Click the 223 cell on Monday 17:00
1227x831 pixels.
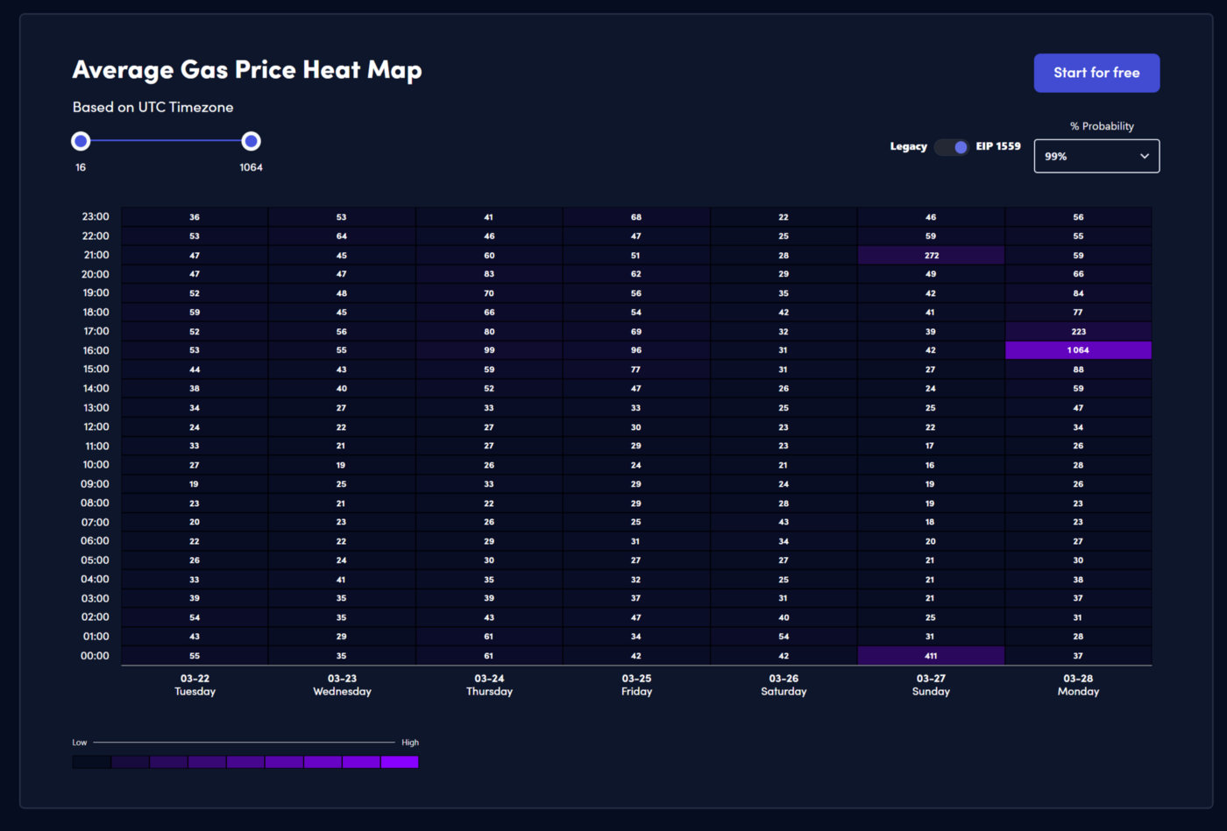click(x=1078, y=331)
